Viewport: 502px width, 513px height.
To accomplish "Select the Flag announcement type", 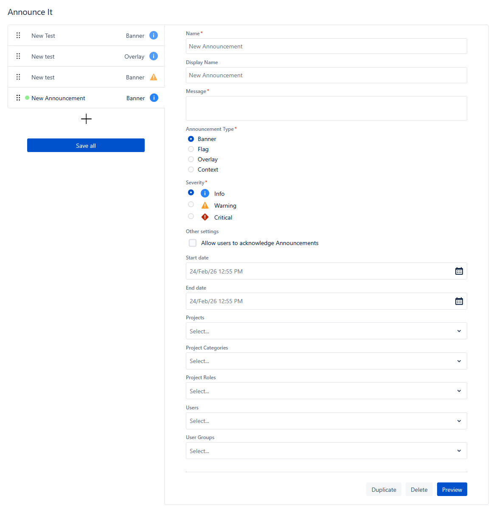I will 191,149.
